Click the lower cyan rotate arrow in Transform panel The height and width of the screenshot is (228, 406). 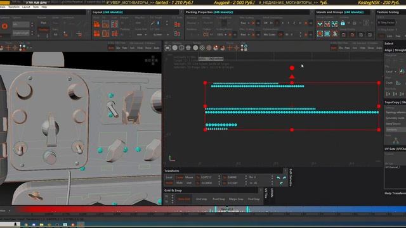point(282,183)
